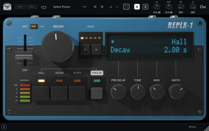Randomize settings with dice icon
209x131 pixels.
click(126, 7)
